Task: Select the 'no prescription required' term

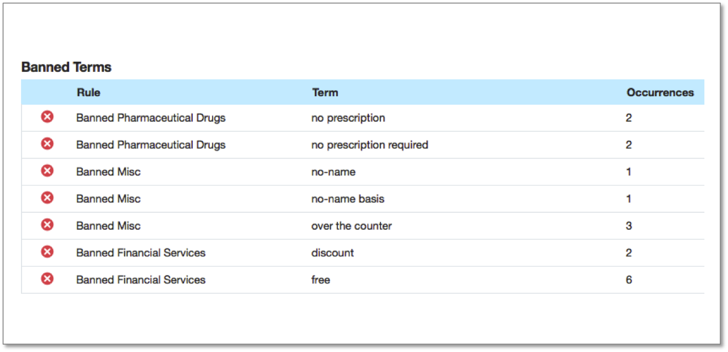Action: [370, 145]
